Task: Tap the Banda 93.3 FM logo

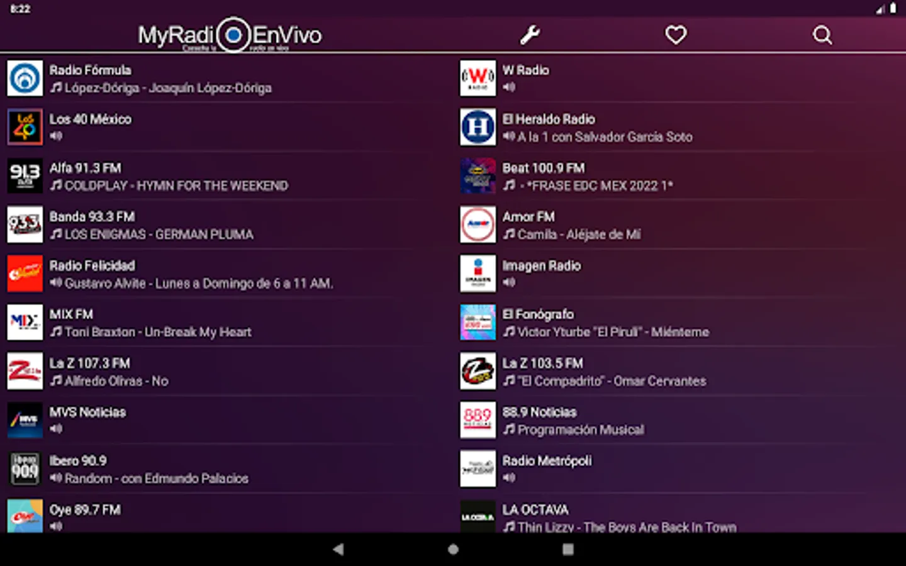Action: coord(25,225)
